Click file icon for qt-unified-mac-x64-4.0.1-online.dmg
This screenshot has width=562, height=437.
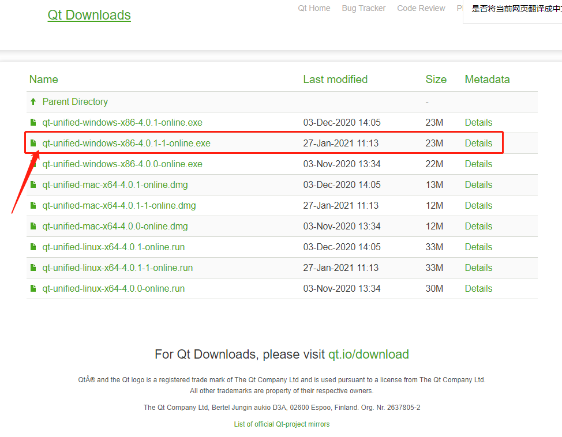point(33,185)
